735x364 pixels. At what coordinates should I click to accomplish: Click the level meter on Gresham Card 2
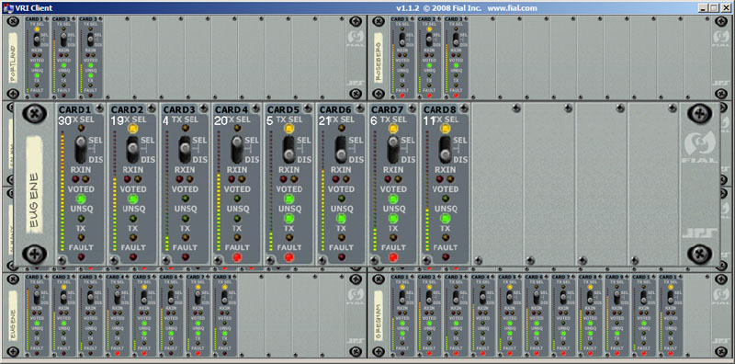[x=420, y=319]
